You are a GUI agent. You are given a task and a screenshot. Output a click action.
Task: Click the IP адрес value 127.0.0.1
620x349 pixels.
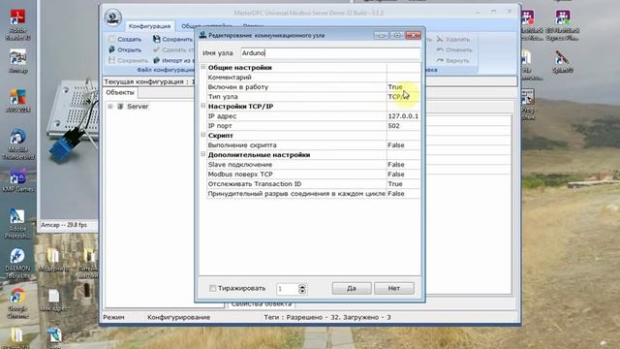pyautogui.click(x=403, y=116)
